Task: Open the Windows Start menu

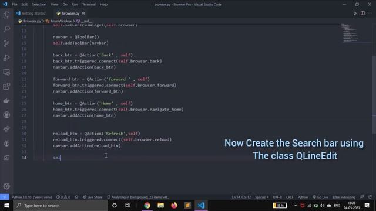Action: [x=6, y=206]
